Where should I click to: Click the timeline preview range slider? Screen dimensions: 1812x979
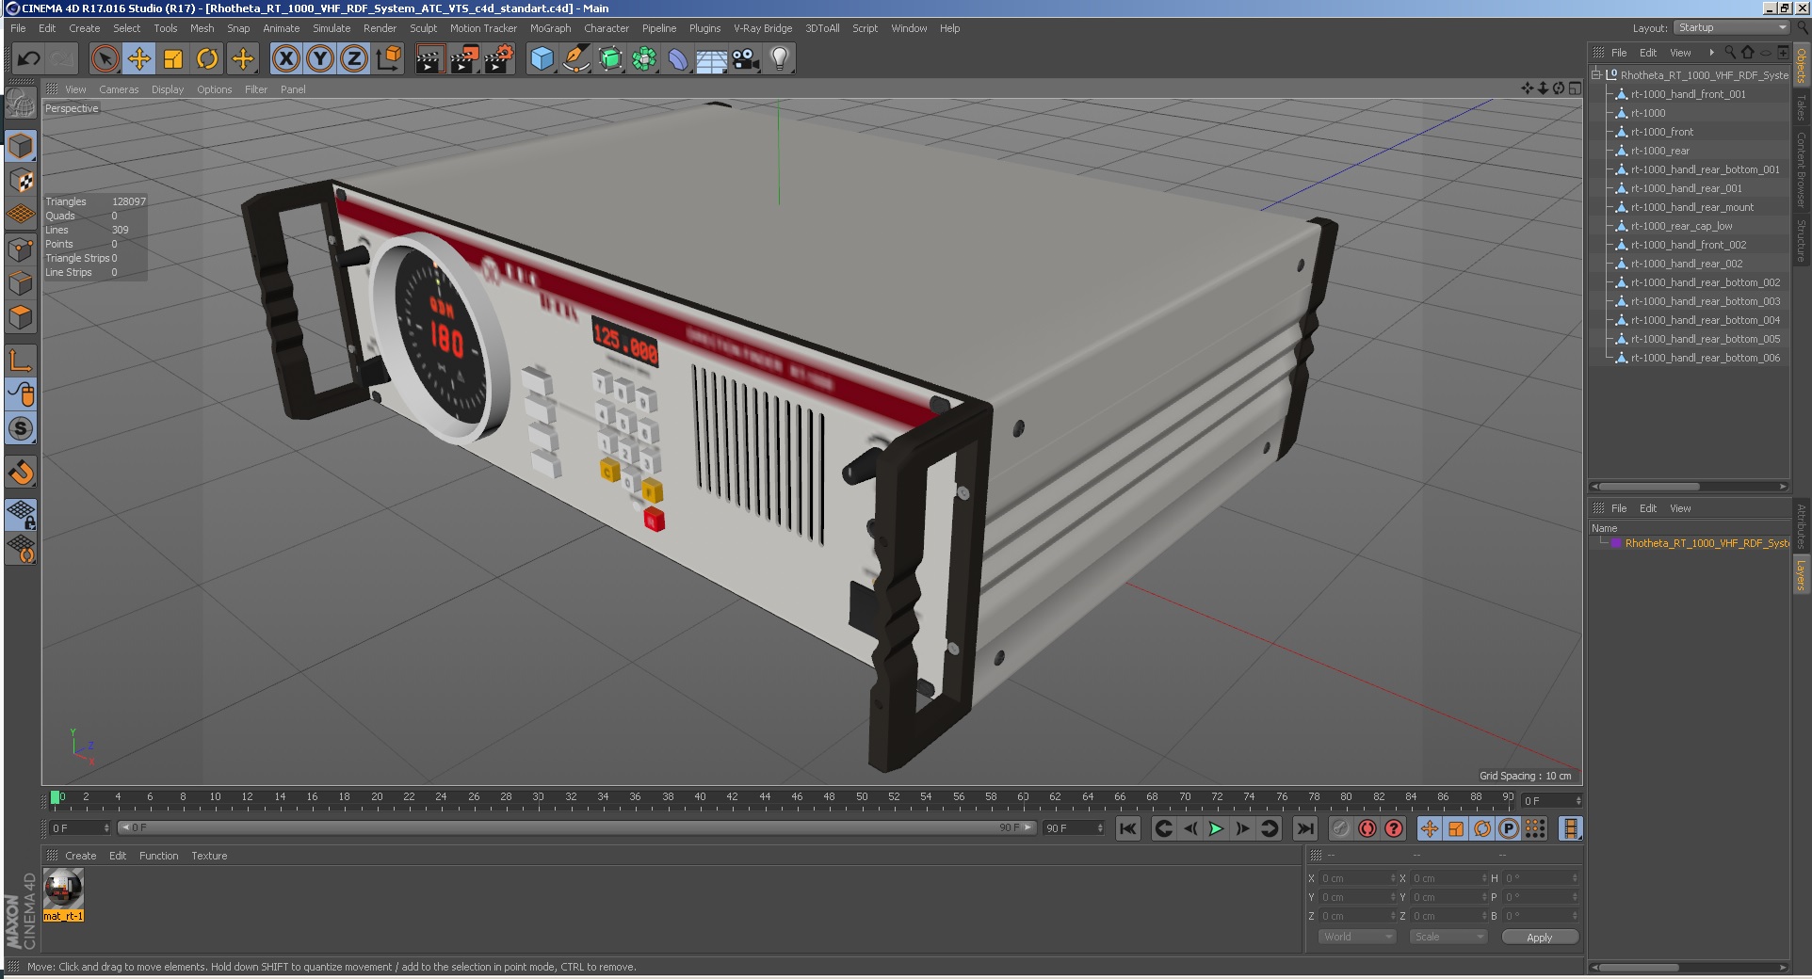tap(577, 827)
